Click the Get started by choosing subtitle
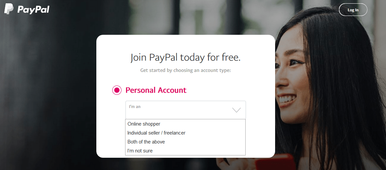 pyautogui.click(x=185, y=70)
